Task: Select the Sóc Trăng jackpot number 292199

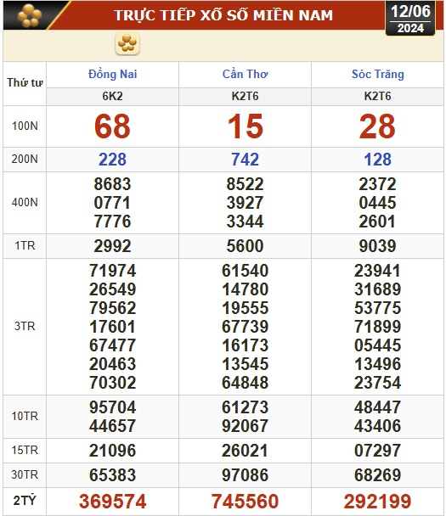Action: coord(377,502)
